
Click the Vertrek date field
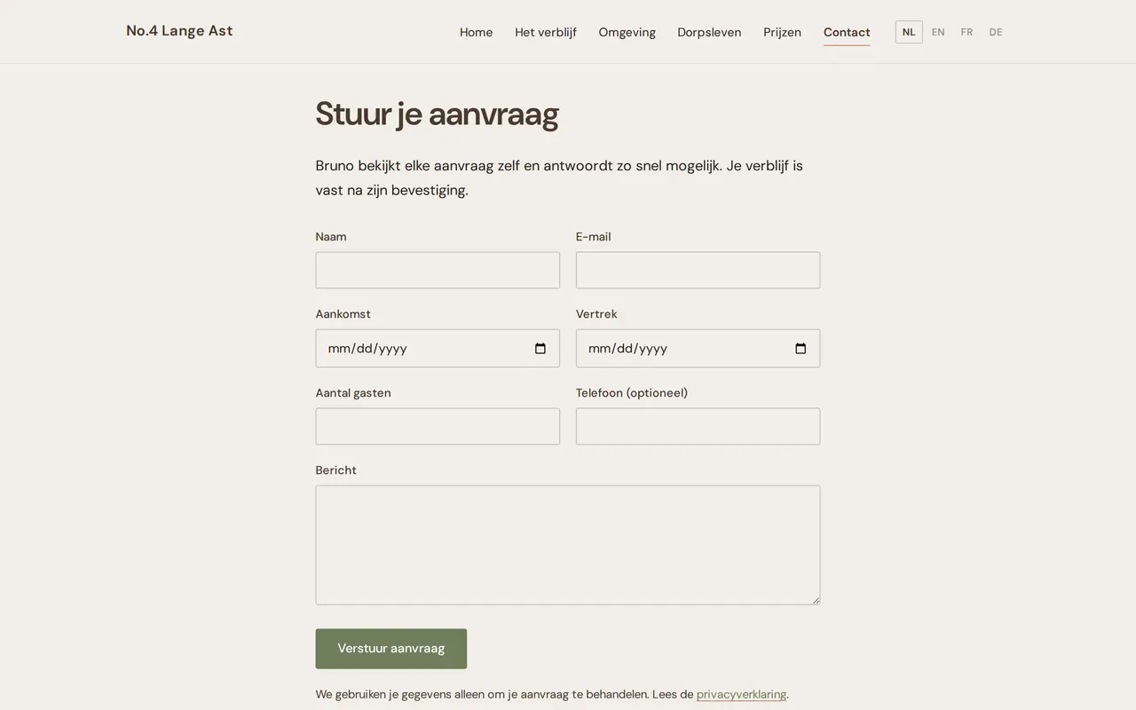(x=698, y=349)
